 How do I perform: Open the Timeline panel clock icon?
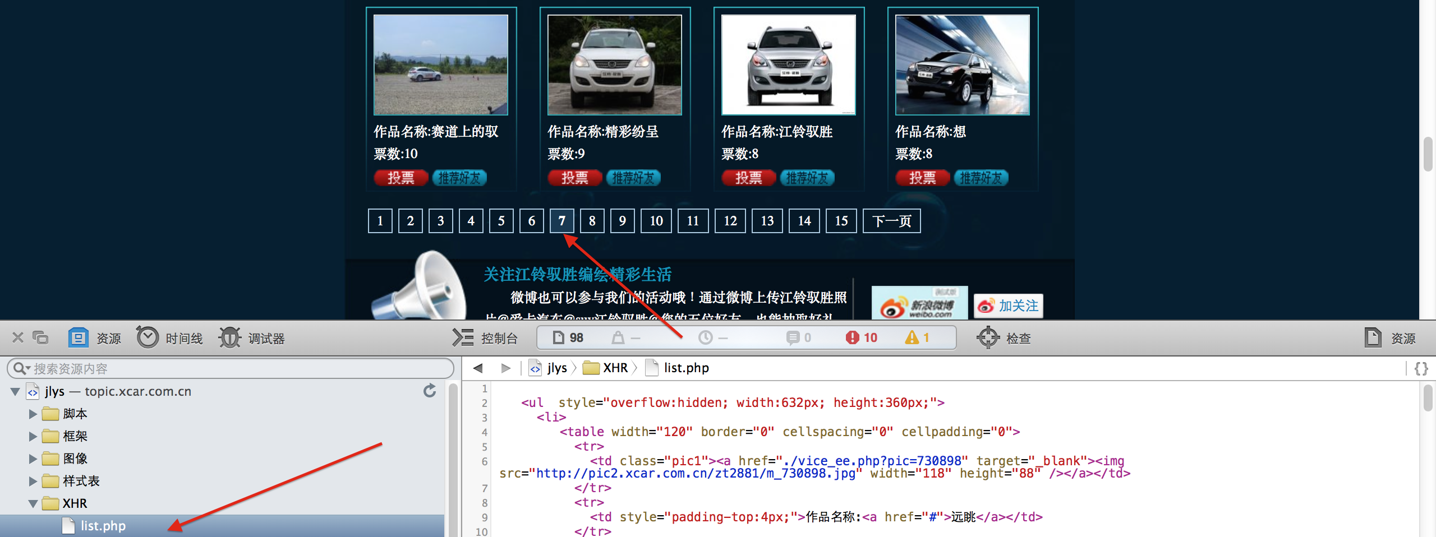(x=148, y=337)
